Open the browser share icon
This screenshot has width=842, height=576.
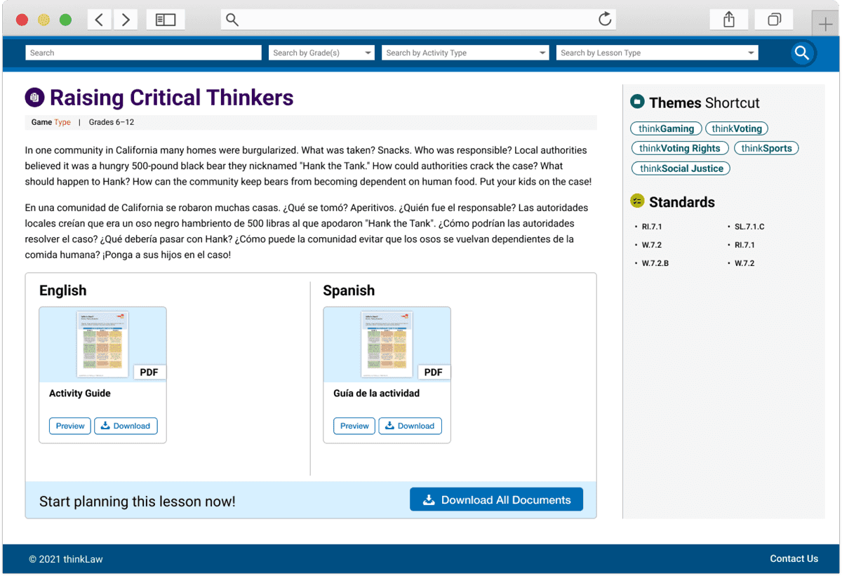728,19
